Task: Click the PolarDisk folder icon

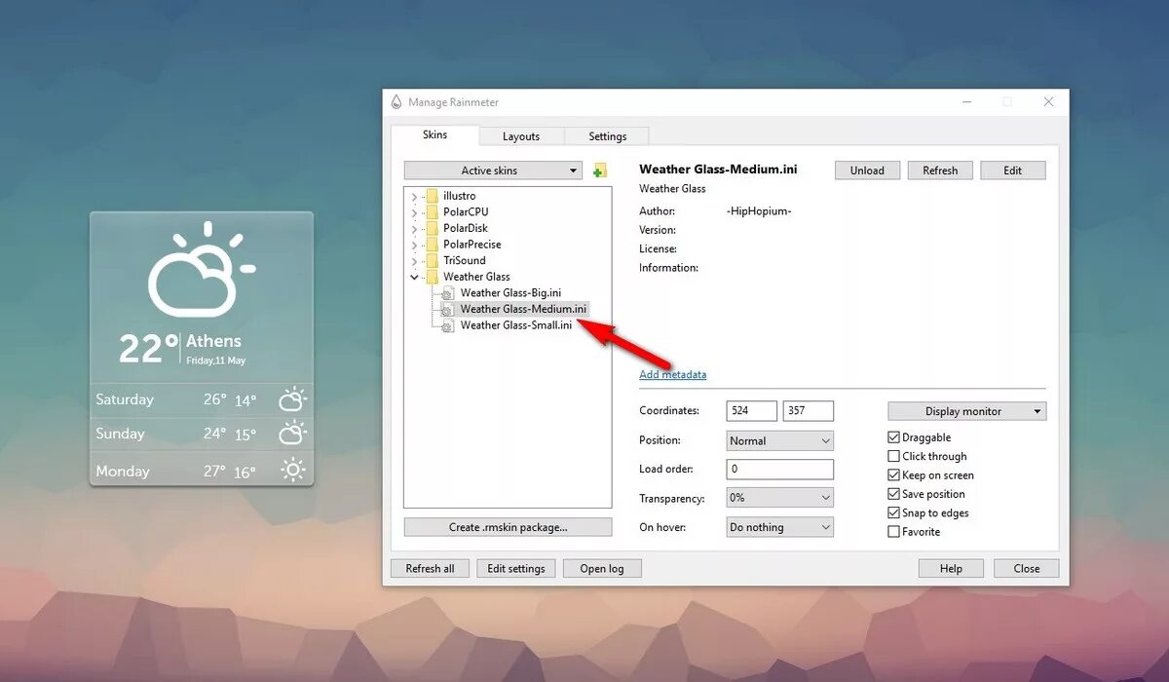Action: pyautogui.click(x=433, y=228)
